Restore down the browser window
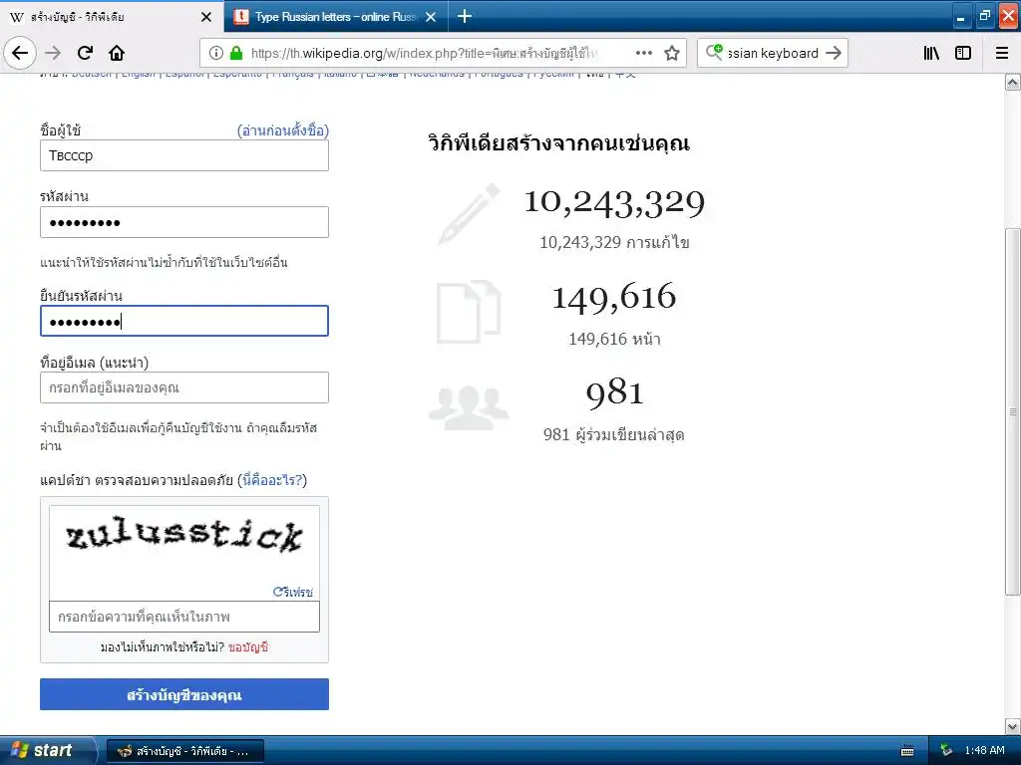Image resolution: width=1021 pixels, height=765 pixels. [x=984, y=16]
